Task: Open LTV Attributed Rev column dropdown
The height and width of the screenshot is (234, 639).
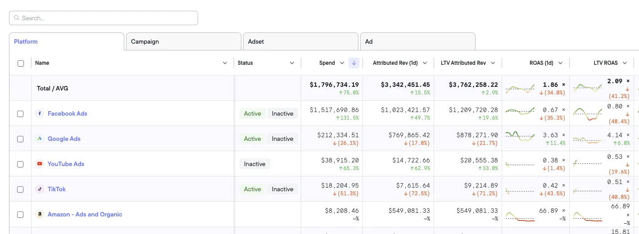Action: (x=493, y=63)
